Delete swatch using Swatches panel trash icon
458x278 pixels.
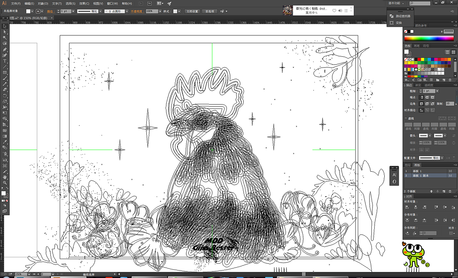(x=450, y=80)
